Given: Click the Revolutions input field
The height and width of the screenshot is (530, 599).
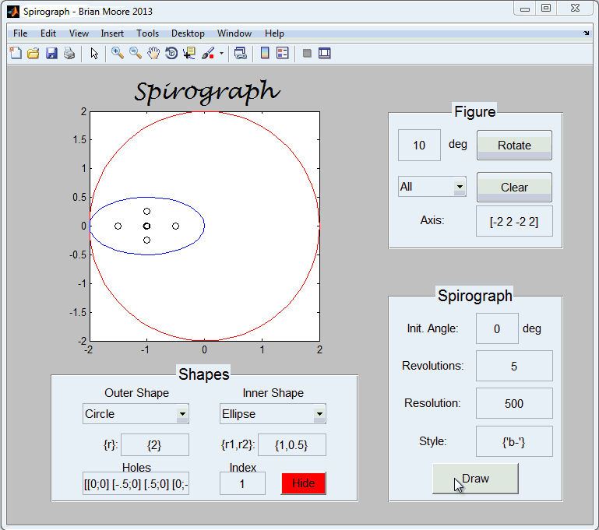Looking at the screenshot, I should pos(514,366).
